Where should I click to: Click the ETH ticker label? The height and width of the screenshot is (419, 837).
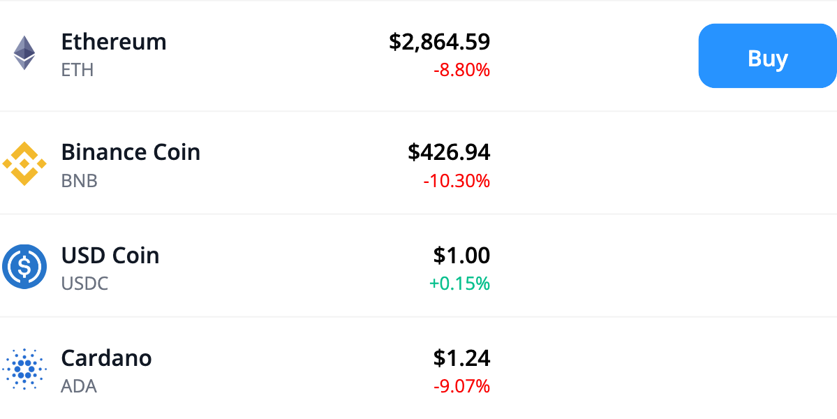point(77,69)
